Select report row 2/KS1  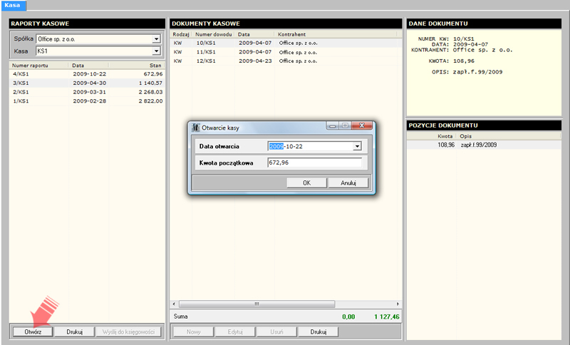tap(87, 92)
